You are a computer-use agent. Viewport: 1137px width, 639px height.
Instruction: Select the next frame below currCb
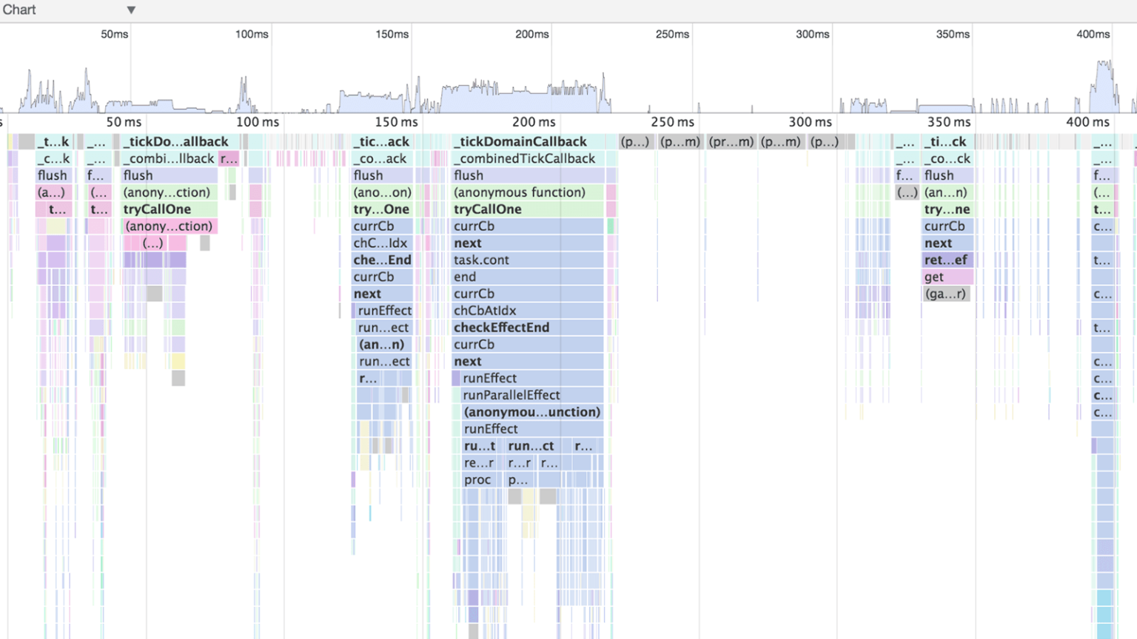467,243
